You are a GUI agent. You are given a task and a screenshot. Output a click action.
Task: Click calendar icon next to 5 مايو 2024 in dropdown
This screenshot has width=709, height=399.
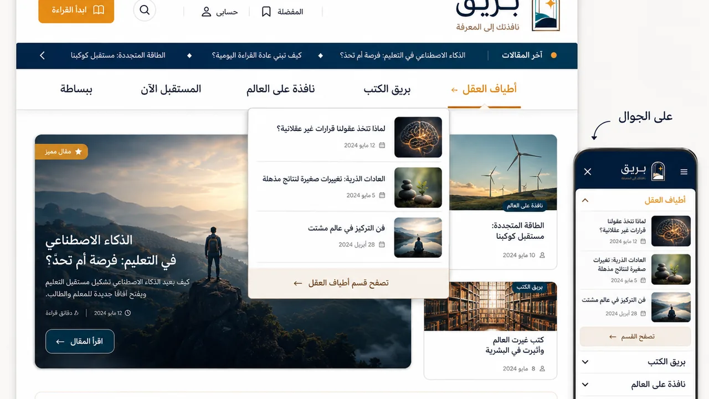point(382,196)
